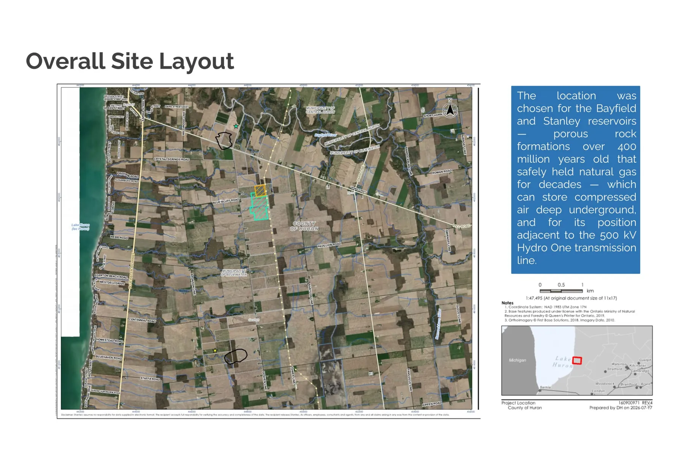Image resolution: width=684 pixels, height=456 pixels.
Task: Click the red rectangle on the inset map
Action: tap(577, 360)
